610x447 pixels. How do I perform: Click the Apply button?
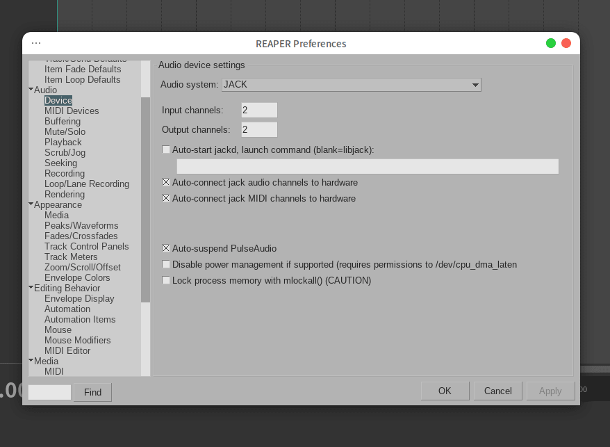click(550, 391)
